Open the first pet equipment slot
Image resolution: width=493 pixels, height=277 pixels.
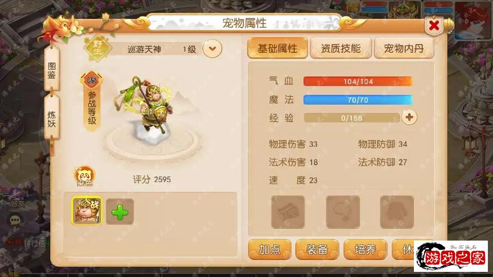pyautogui.click(x=288, y=212)
